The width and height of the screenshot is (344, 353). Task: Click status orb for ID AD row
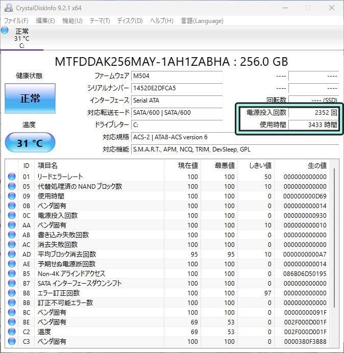(12, 254)
